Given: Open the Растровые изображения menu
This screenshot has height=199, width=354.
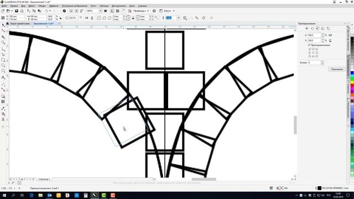Looking at the screenshot, I should pyautogui.click(x=75, y=6).
